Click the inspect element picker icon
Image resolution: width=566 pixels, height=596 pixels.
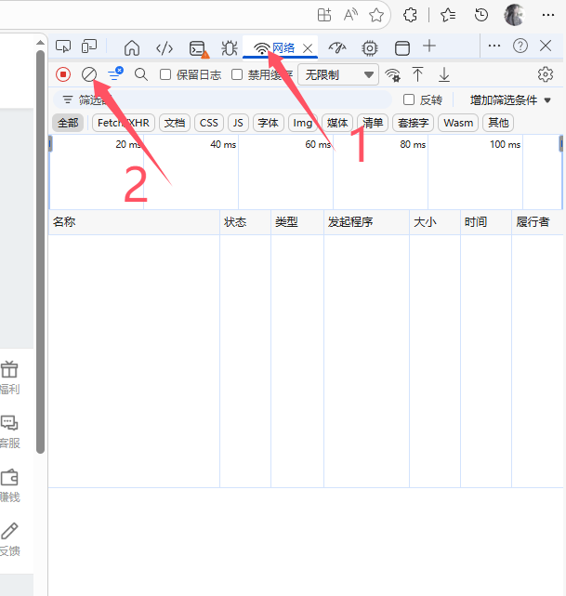coord(63,46)
